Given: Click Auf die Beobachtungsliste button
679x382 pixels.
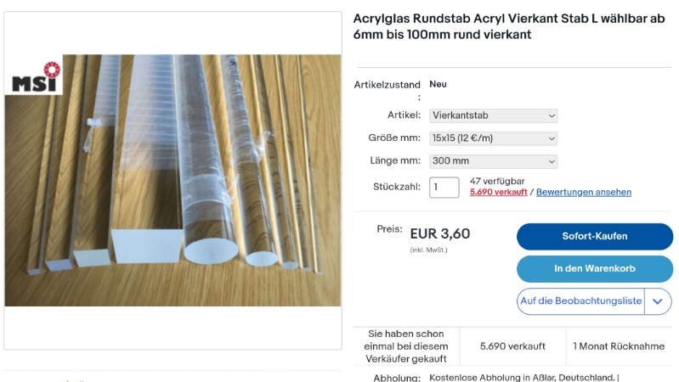Looking at the screenshot, I should pos(580,301).
